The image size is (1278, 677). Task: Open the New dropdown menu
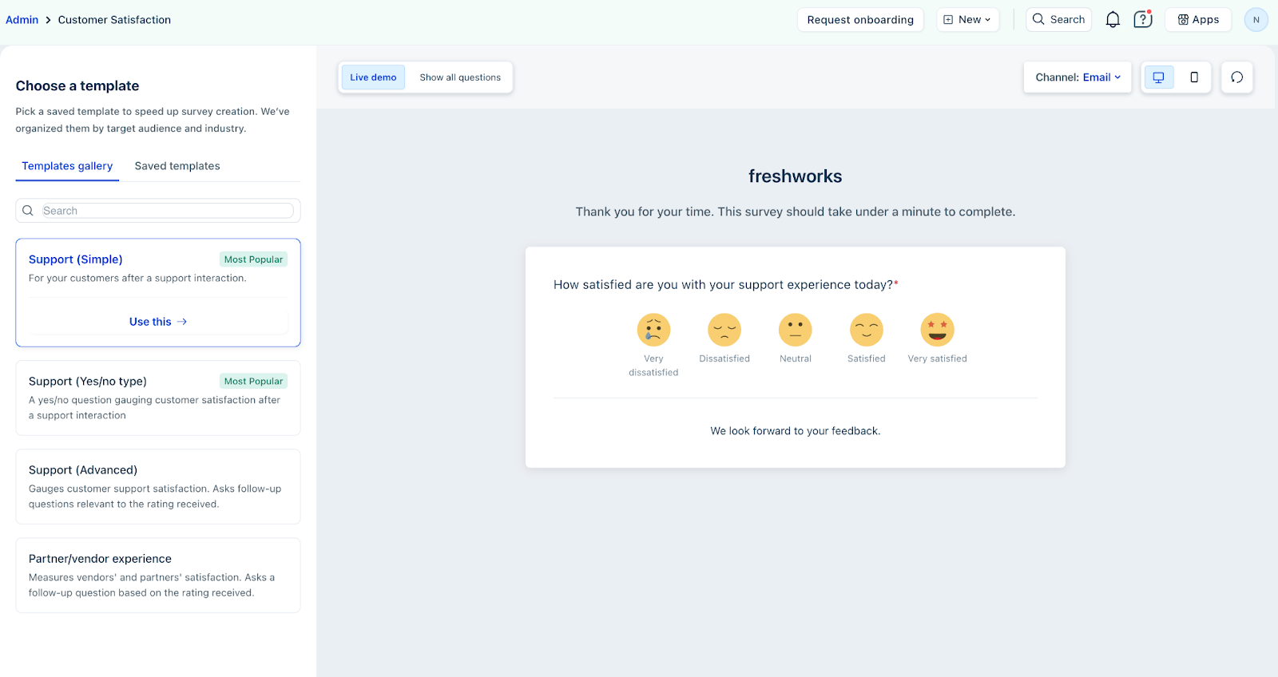click(967, 20)
